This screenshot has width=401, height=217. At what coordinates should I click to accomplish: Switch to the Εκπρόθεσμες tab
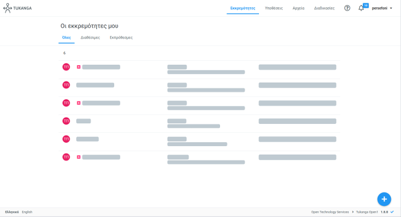(x=121, y=37)
